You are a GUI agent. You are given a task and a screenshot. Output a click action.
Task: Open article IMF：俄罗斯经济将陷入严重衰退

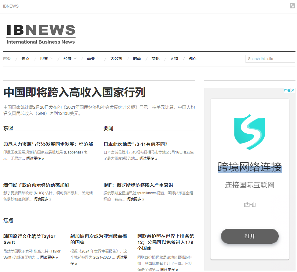click(138, 185)
